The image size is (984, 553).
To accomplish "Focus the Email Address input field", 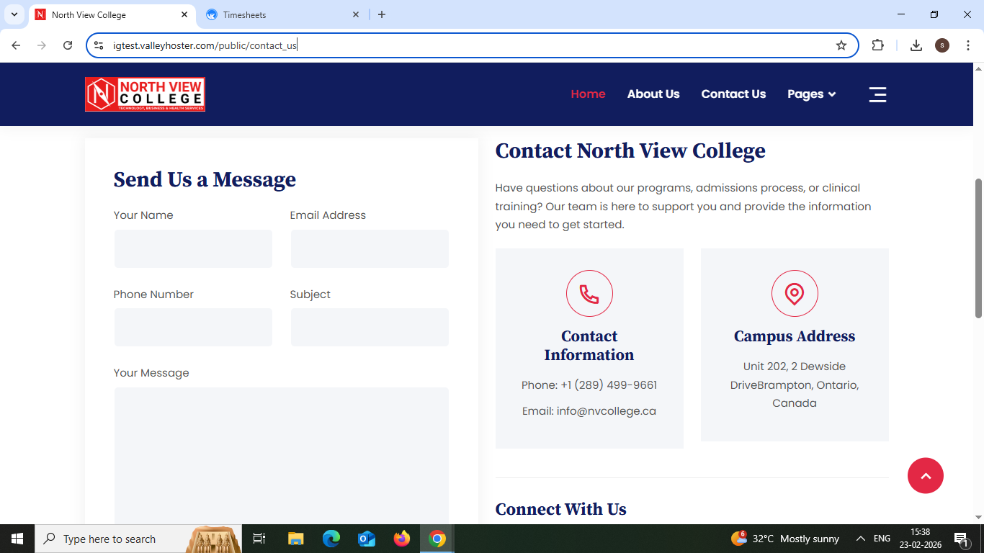I will [x=370, y=248].
